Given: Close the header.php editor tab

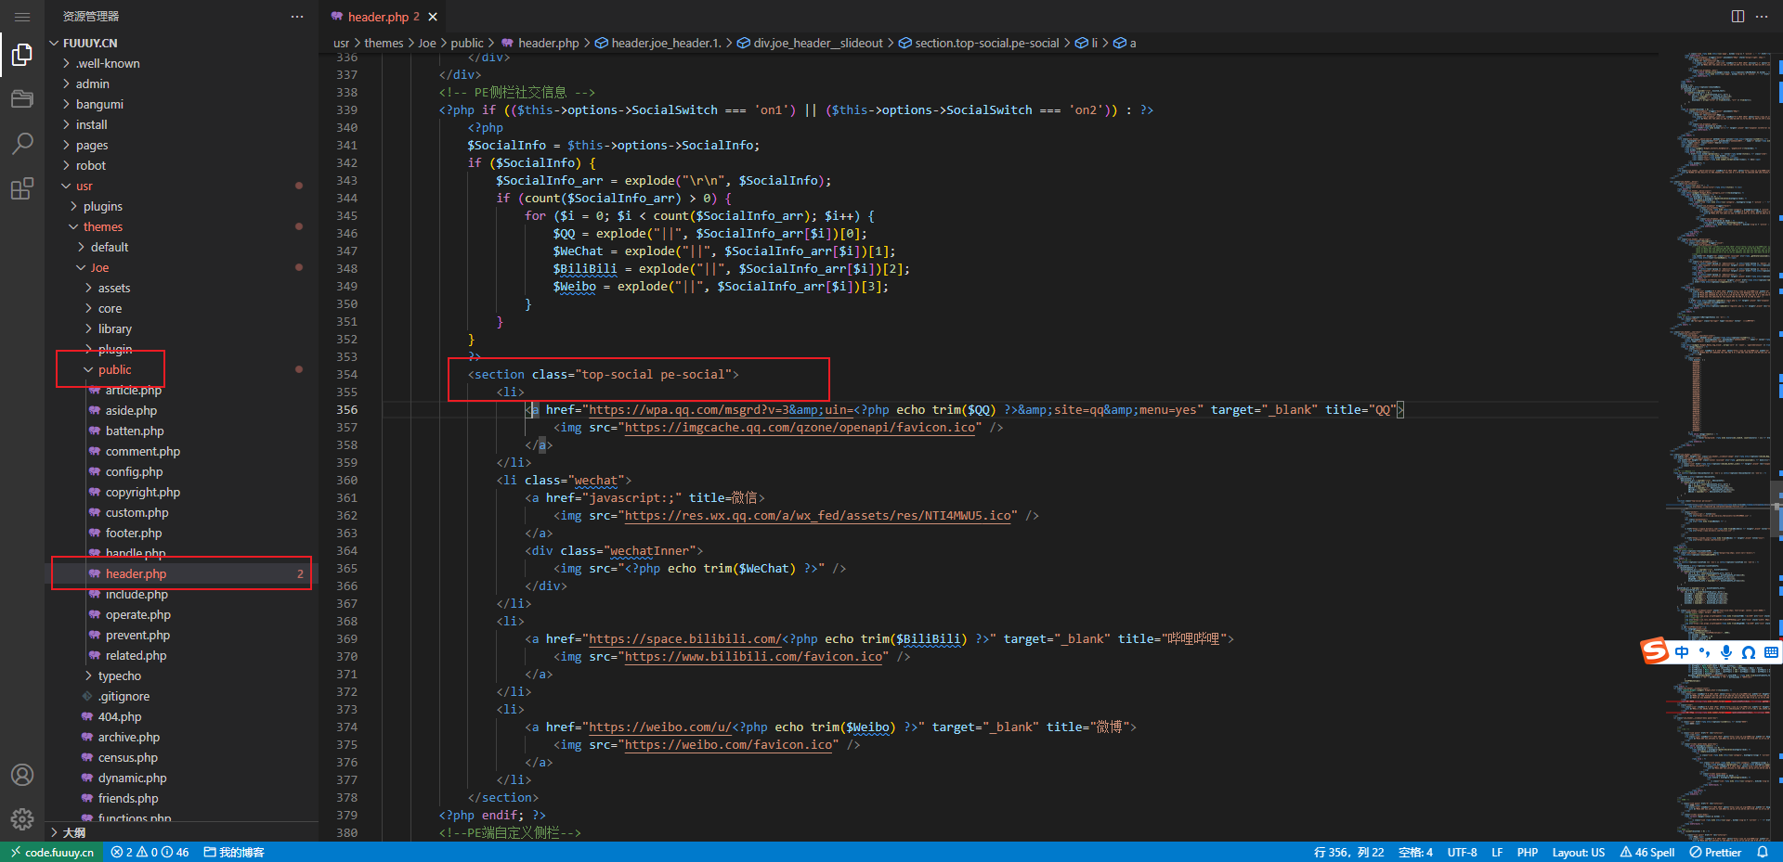Looking at the screenshot, I should 433,17.
